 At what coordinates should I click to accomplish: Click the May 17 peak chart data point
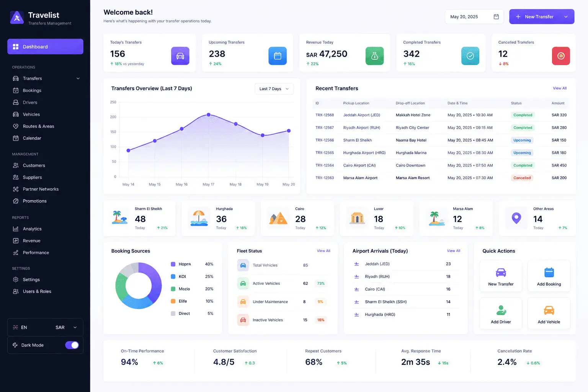[x=209, y=115]
